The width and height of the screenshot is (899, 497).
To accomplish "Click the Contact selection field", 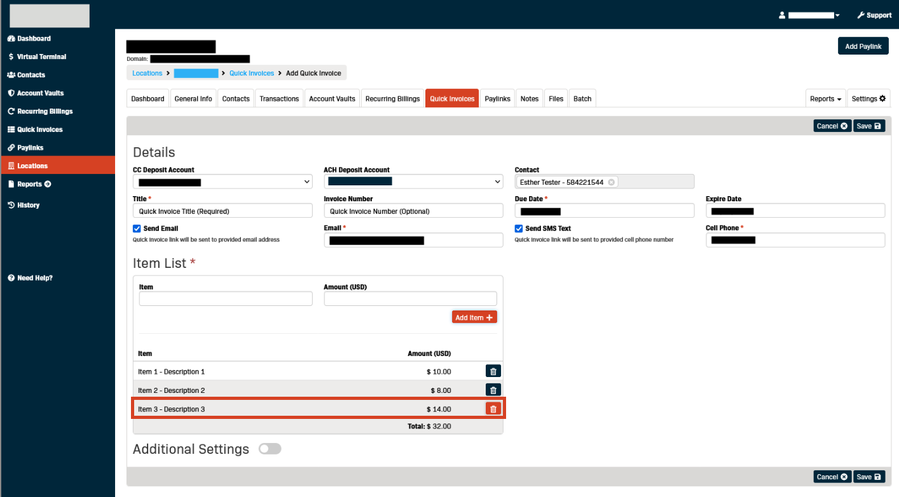I will point(605,182).
